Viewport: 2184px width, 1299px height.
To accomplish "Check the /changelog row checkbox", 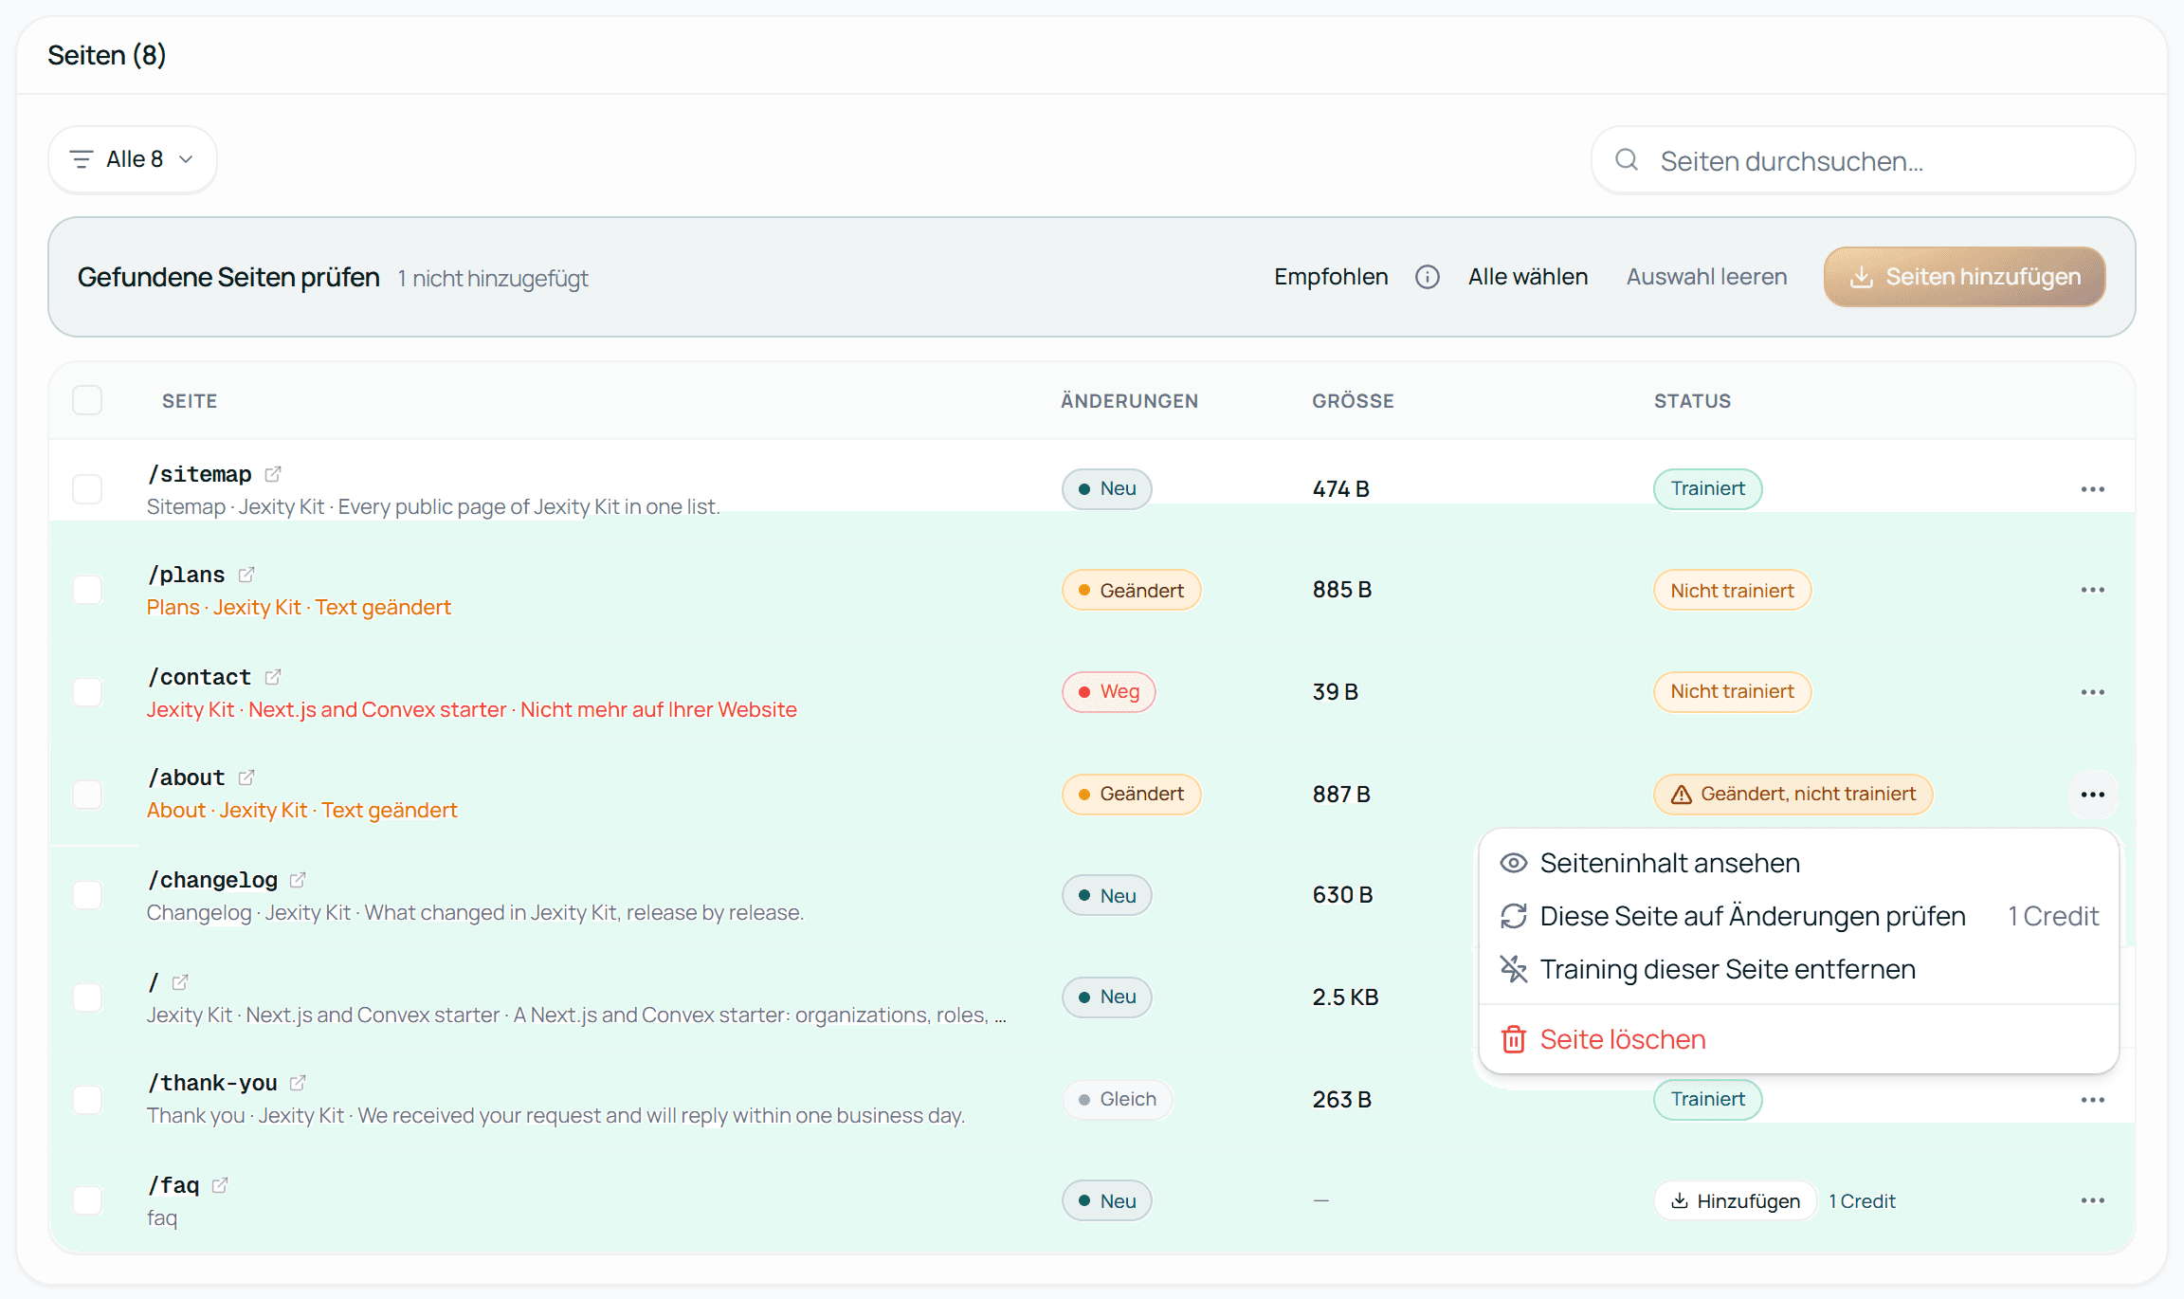I will coord(87,895).
